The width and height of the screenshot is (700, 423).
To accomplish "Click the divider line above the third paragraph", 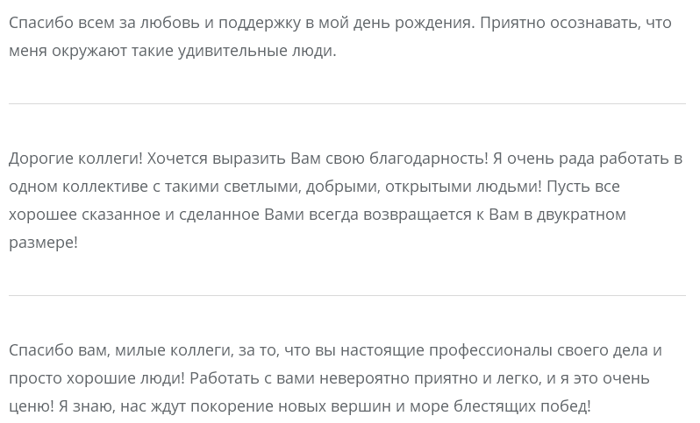I will pyautogui.click(x=347, y=295).
